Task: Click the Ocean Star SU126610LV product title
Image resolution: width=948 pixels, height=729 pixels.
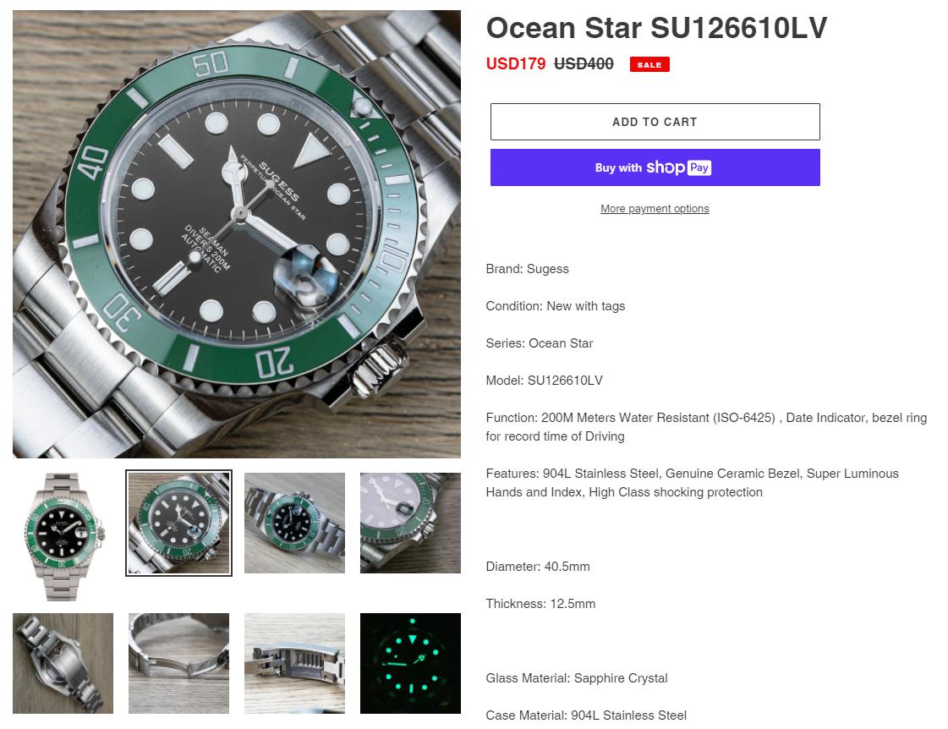Action: point(656,28)
